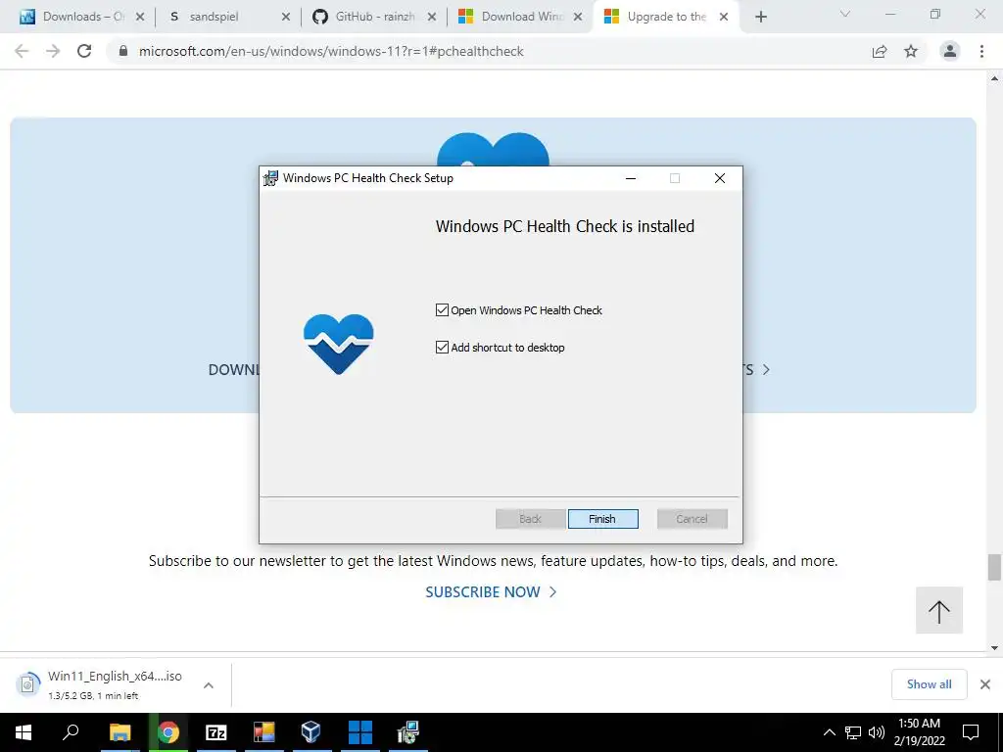Image resolution: width=1003 pixels, height=752 pixels.
Task: Click the Finish button in setup
Action: tap(602, 519)
